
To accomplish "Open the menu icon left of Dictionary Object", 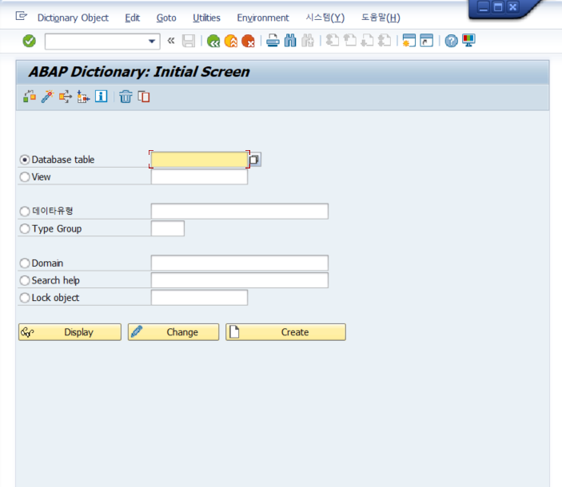I will click(21, 16).
